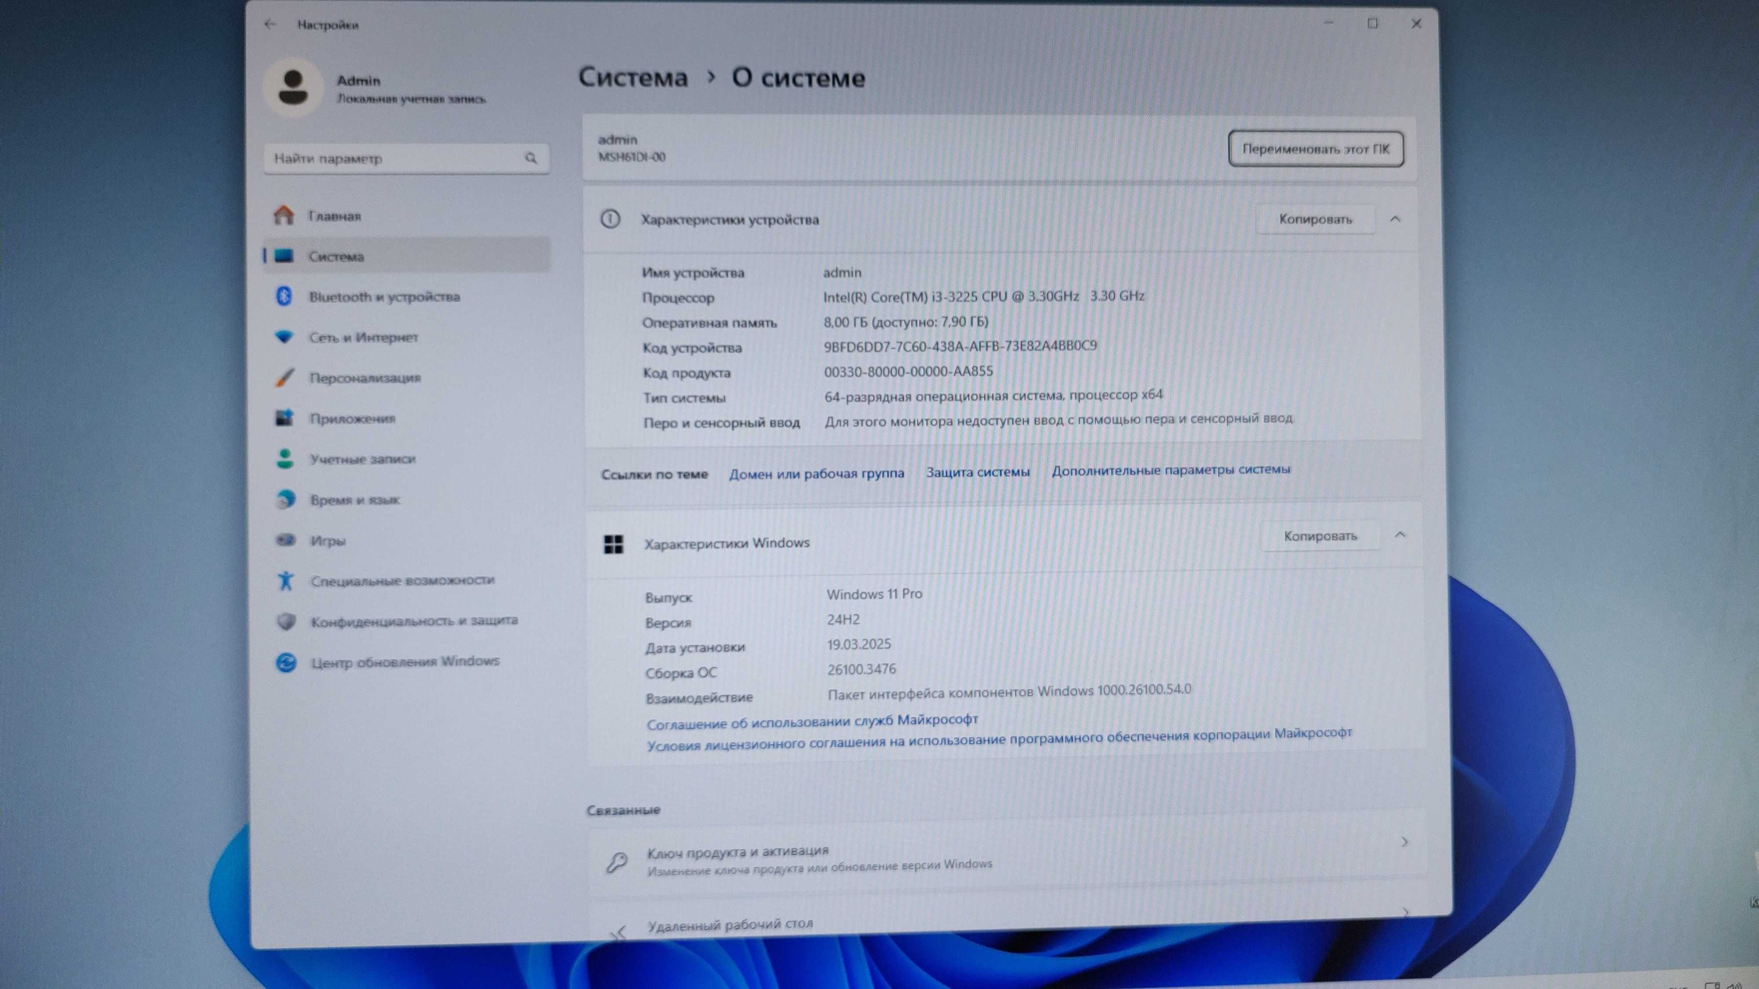Collapse the Характеристики устройства section
The width and height of the screenshot is (1759, 989).
coord(1395,219)
